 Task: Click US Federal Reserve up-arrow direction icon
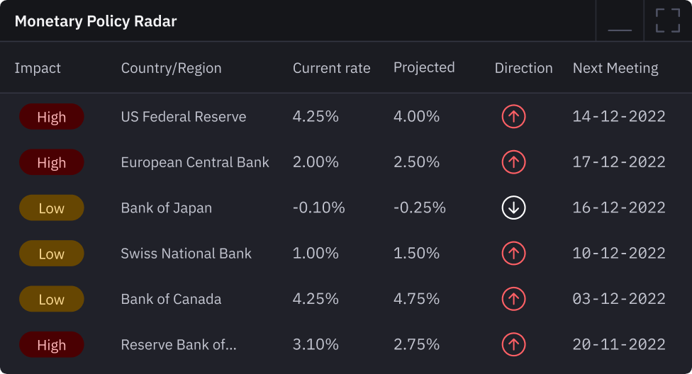pyautogui.click(x=513, y=117)
